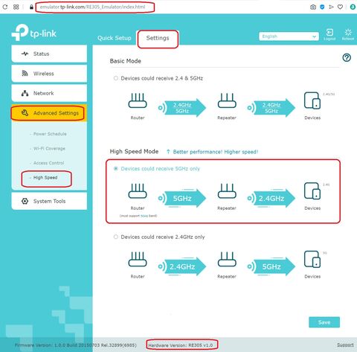357x352 pixels.
Task: Reload the page with browser refresh icon
Action: coord(5,7)
